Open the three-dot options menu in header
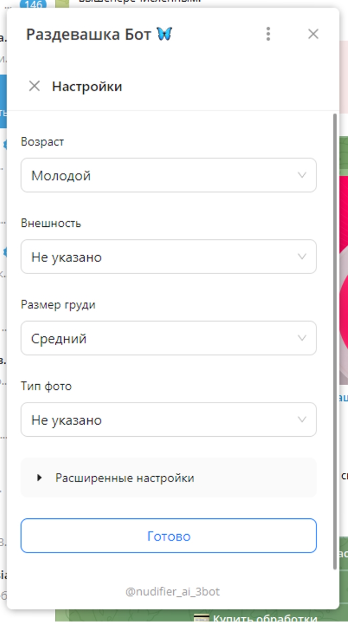This screenshot has width=348, height=622. (269, 34)
